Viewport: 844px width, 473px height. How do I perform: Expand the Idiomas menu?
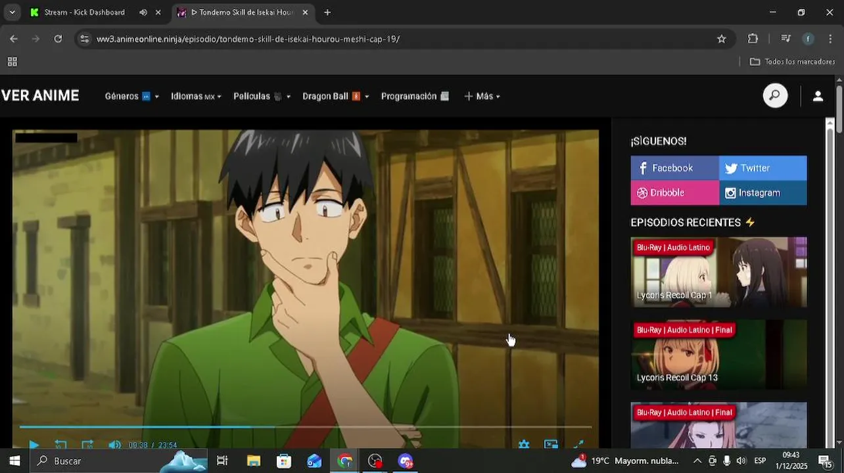[x=196, y=97]
